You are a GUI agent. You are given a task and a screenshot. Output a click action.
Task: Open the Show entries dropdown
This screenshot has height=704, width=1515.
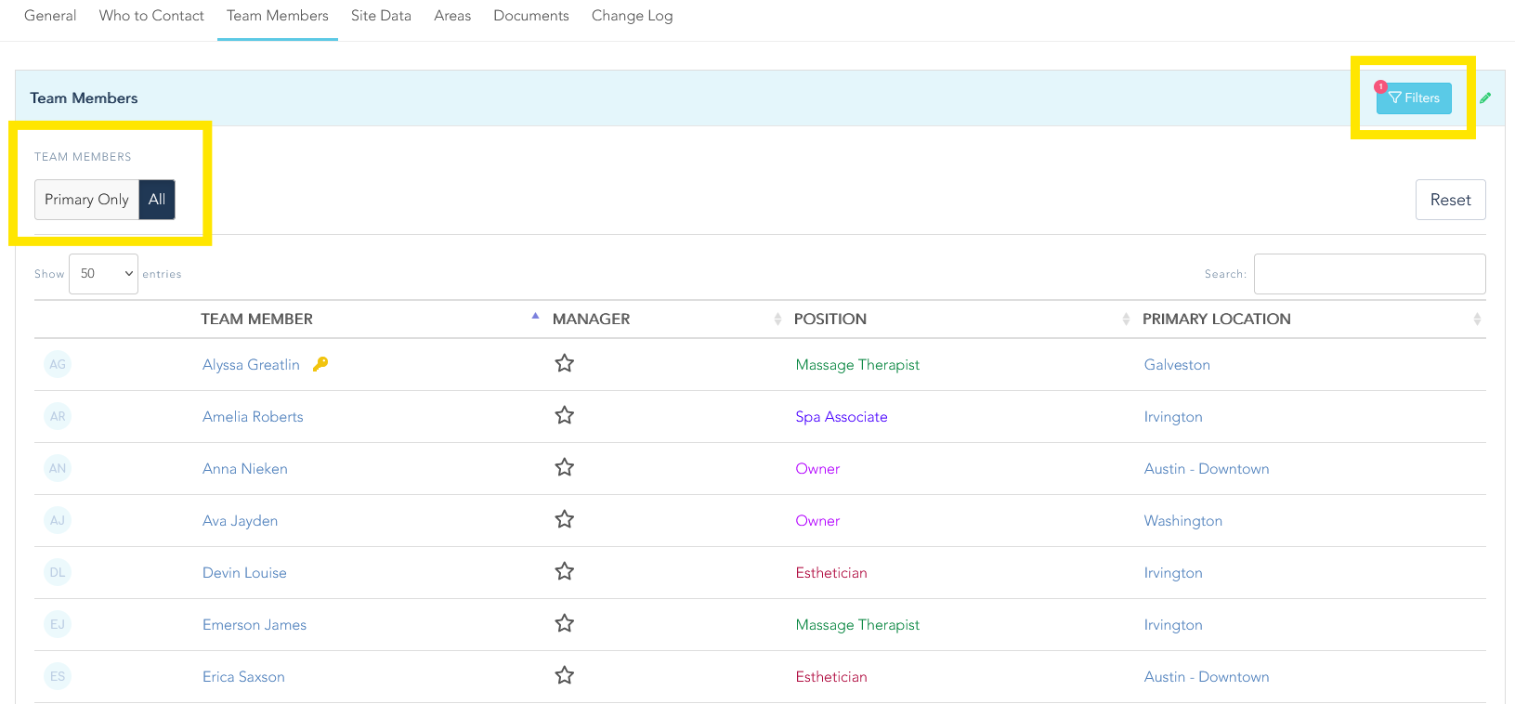[x=103, y=274]
